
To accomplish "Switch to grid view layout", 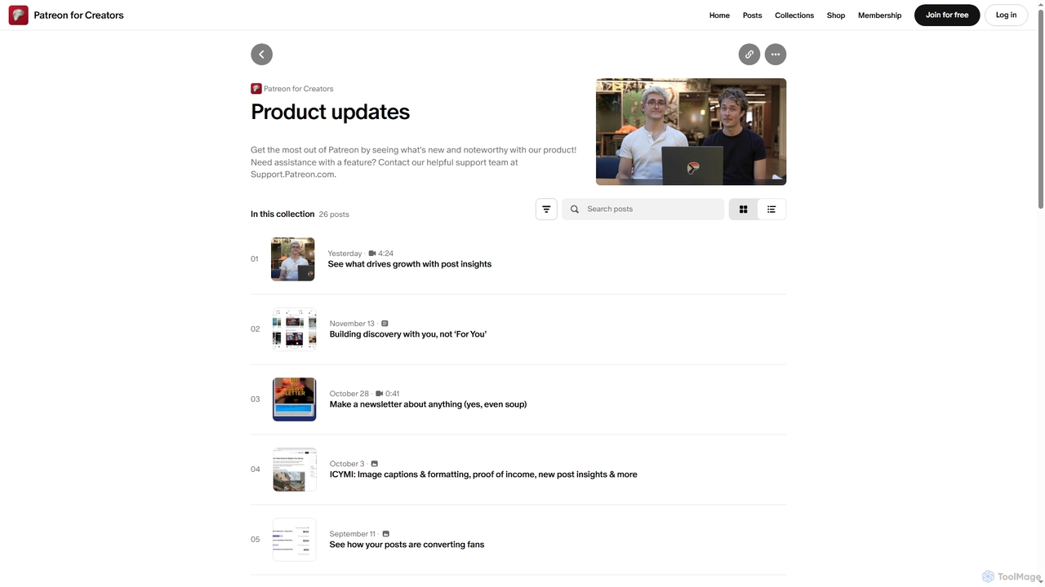I will coord(743,210).
